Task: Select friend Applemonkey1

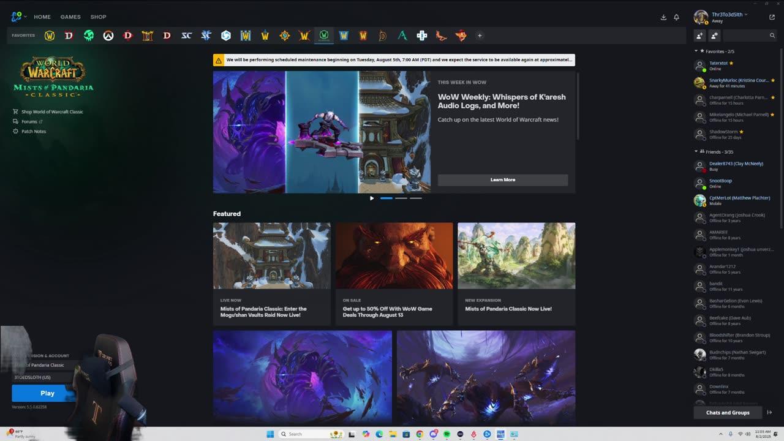Action: tap(735, 252)
